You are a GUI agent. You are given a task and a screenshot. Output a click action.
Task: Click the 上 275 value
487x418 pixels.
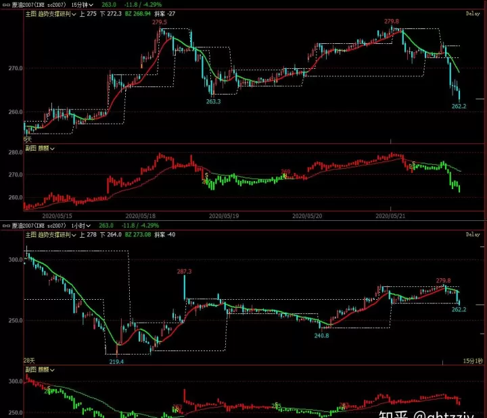click(88, 14)
